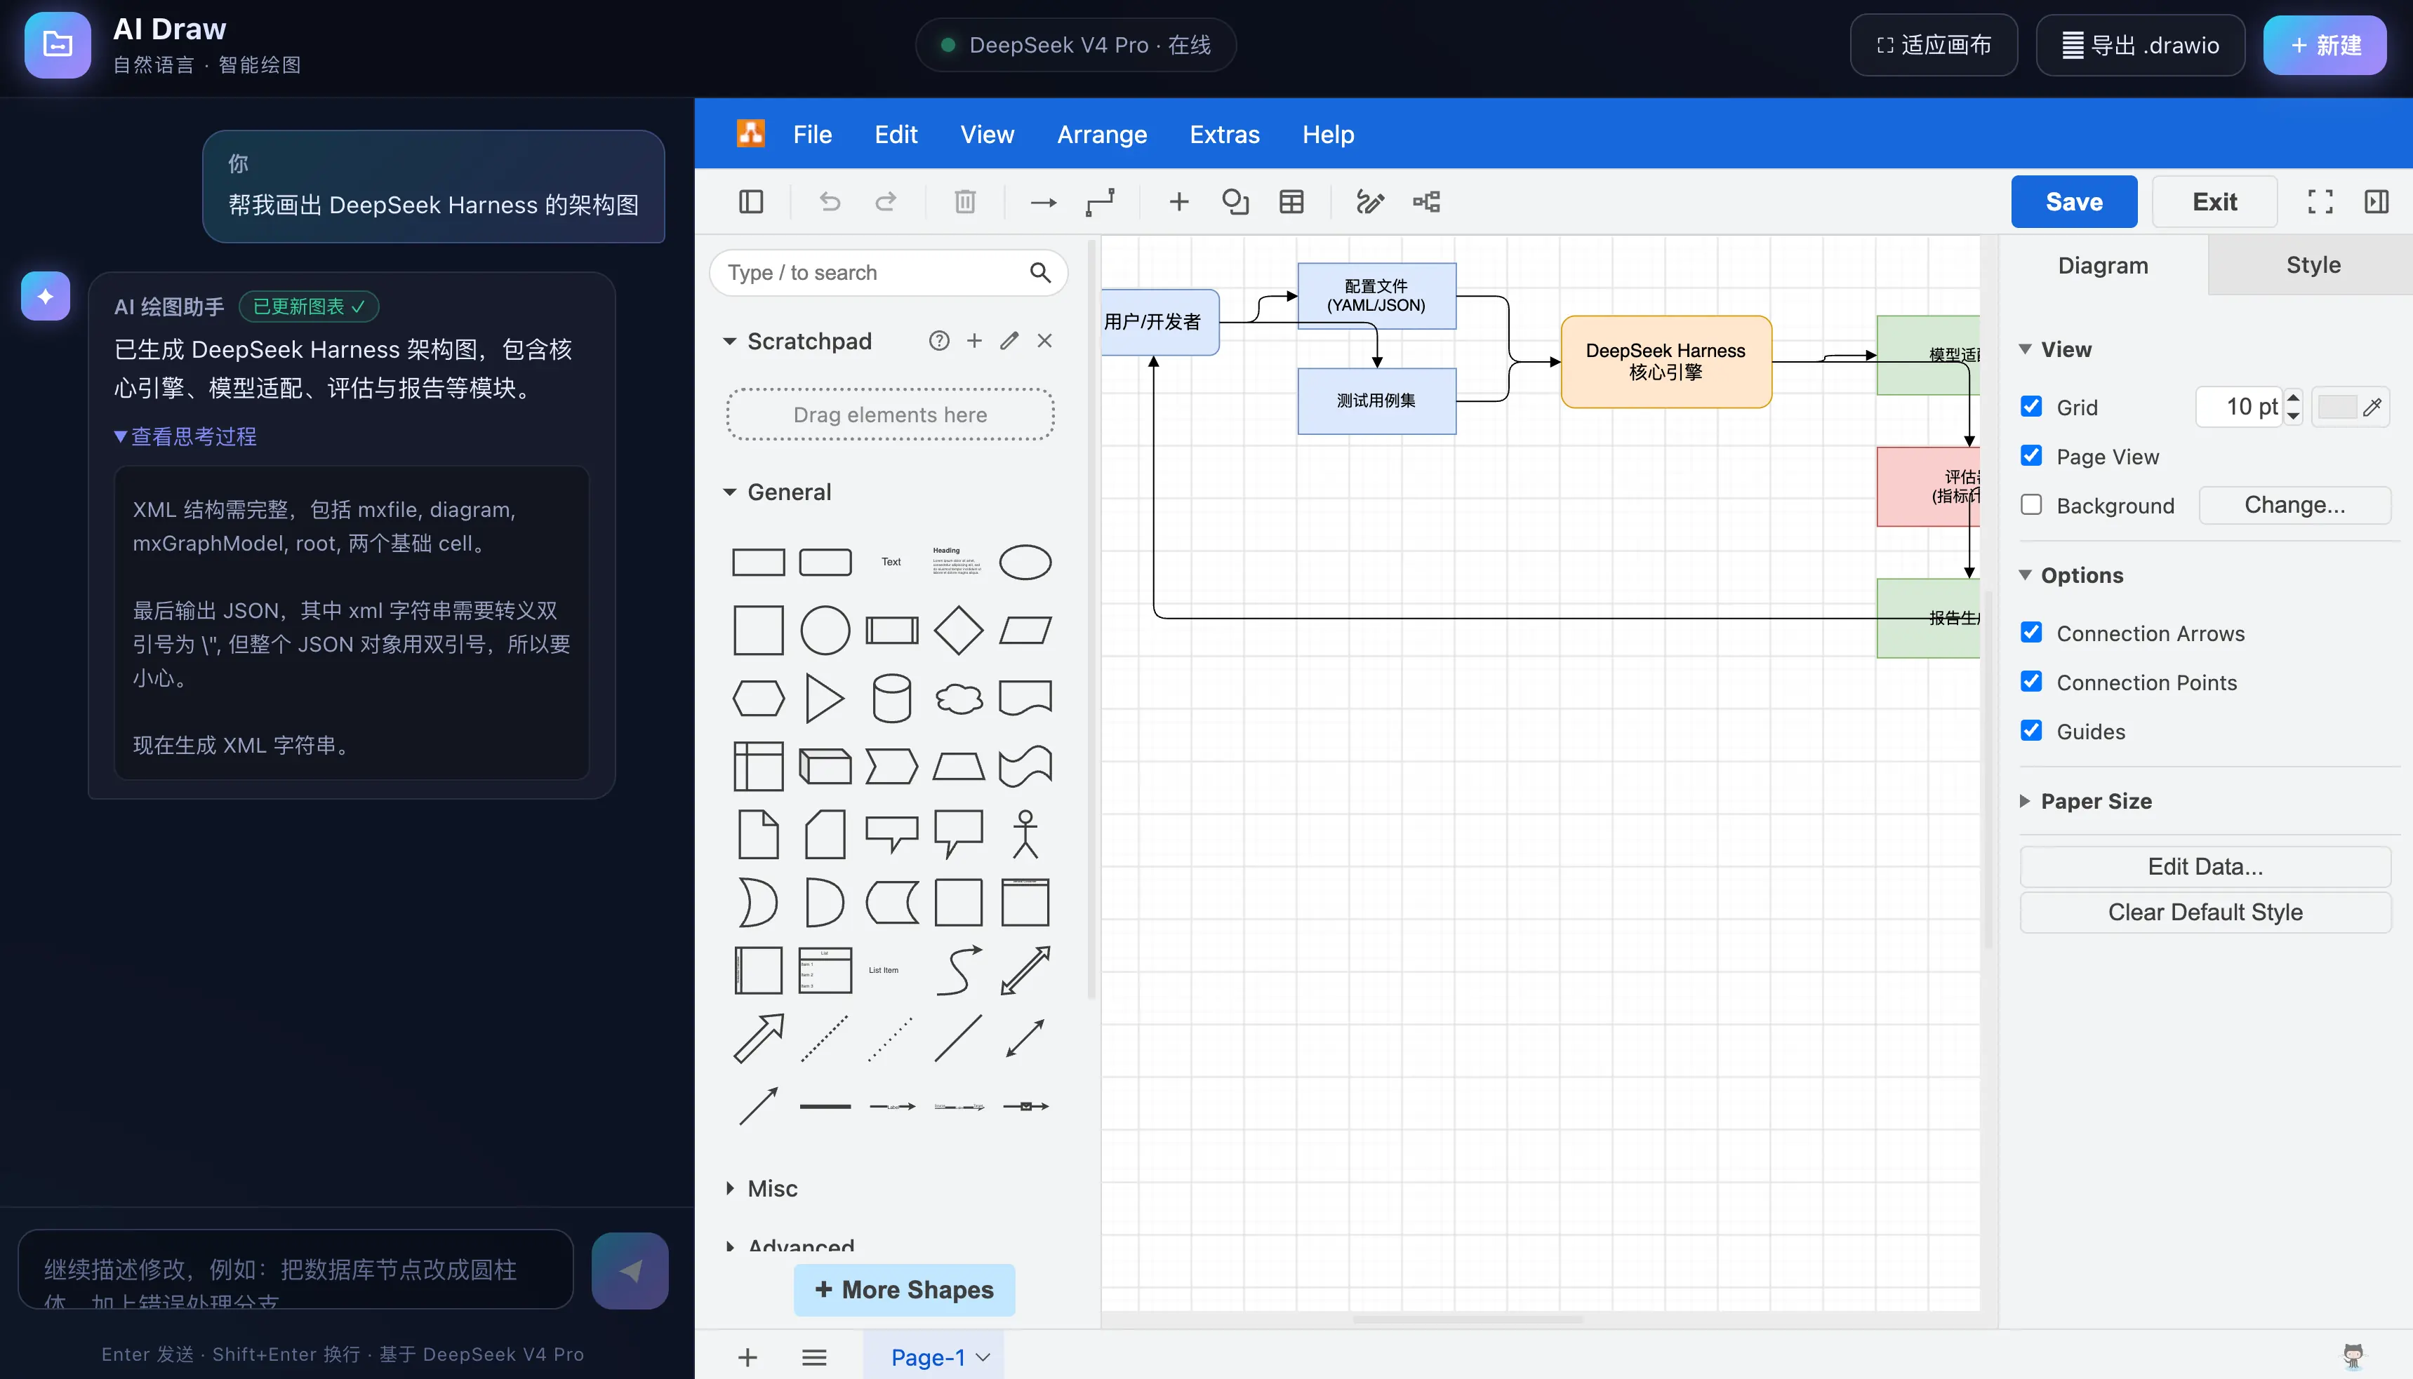Screen dimensions: 2413x1379
Task: Open the shapes picker toolbar icon
Action: [1235, 202]
